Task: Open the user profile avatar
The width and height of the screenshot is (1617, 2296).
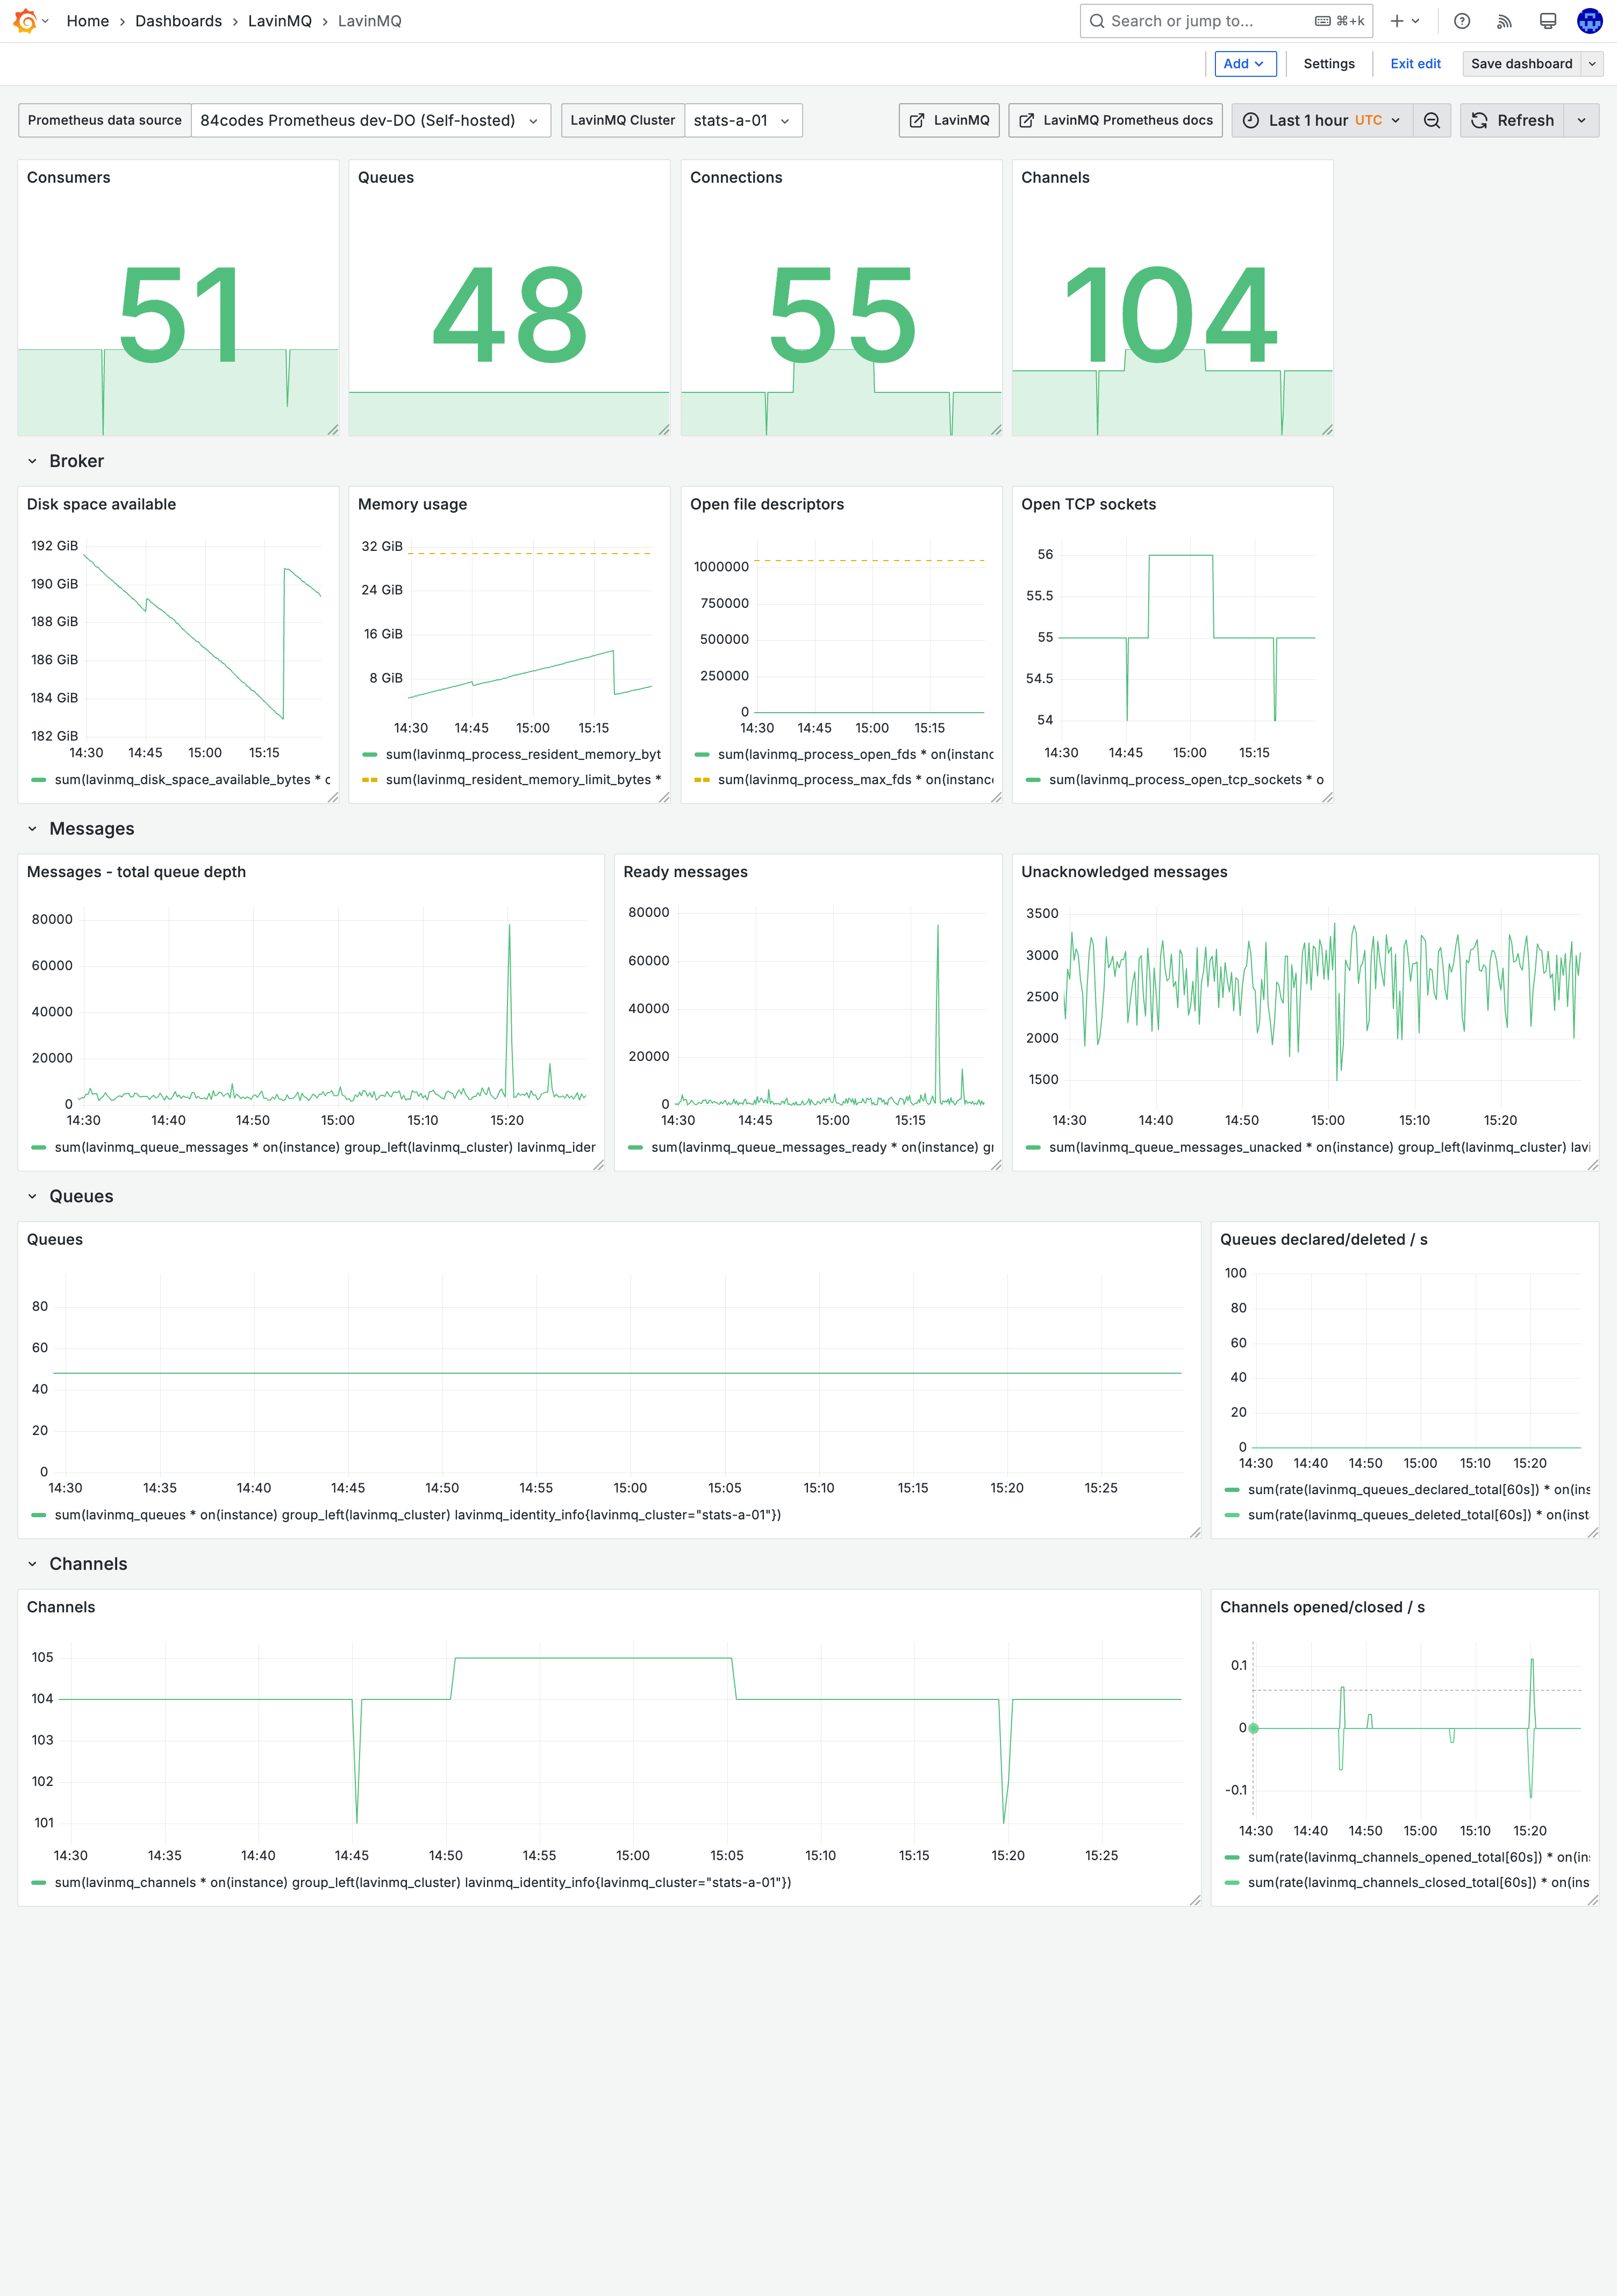Action: point(1589,21)
